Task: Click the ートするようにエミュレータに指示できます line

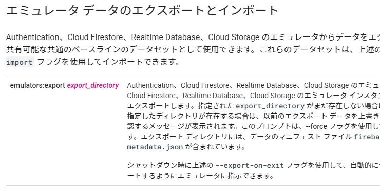Action: point(200,176)
